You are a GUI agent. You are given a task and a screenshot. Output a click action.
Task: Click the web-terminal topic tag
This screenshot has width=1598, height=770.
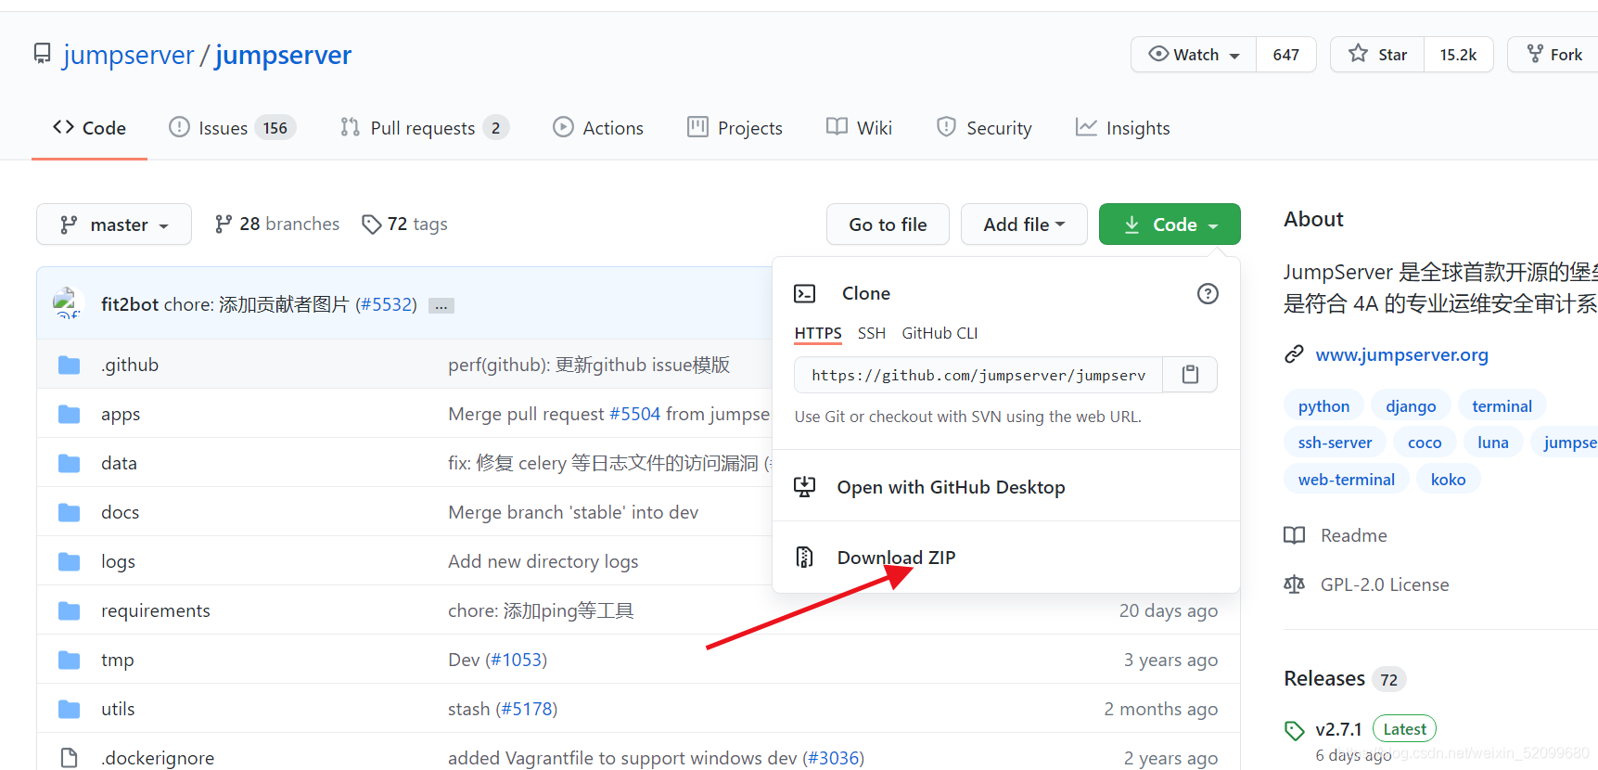(x=1346, y=480)
